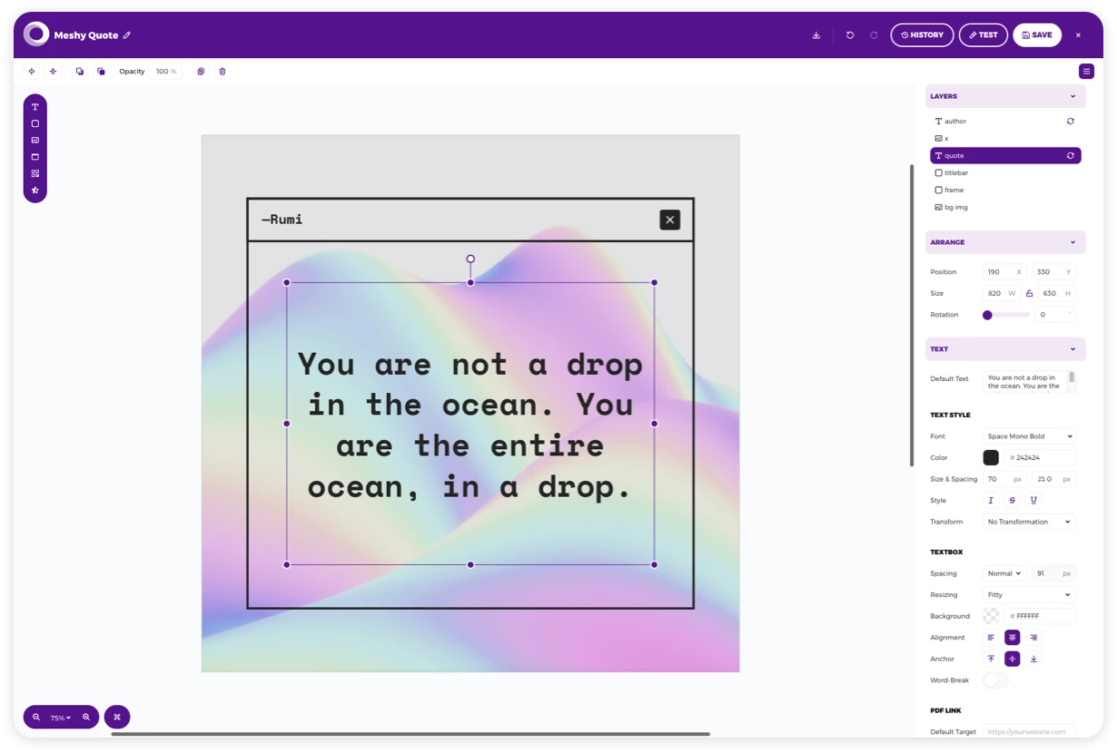Select the Text tool in the left toolbar
This screenshot has width=1117, height=753.
(x=35, y=107)
